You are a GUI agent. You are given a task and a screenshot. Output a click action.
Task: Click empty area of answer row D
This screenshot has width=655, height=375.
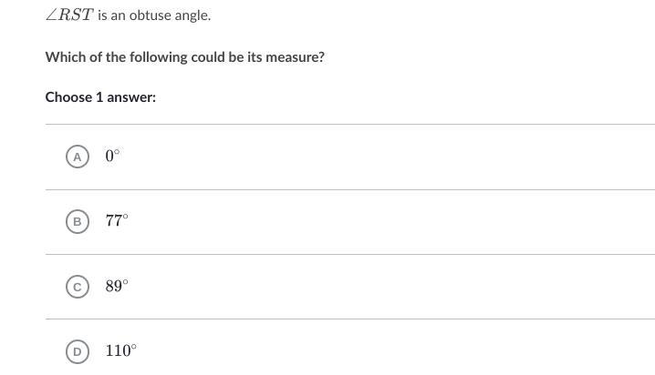[x=383, y=351]
